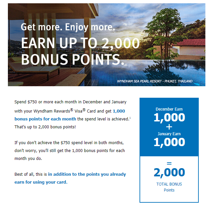Click the "That's up to 2,000 bonus points!" line

45,127
